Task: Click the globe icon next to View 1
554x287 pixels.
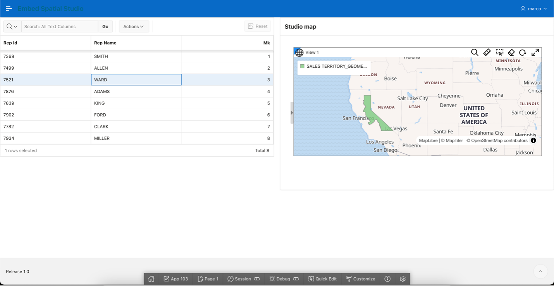Action: 299,52
